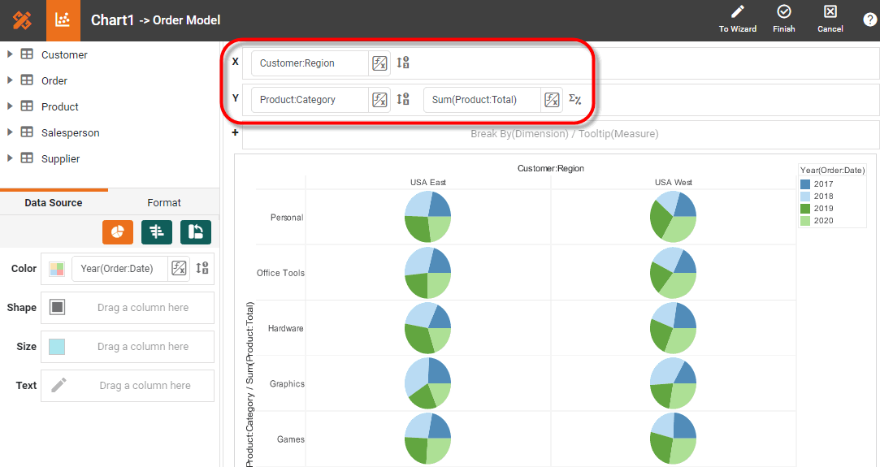The width and height of the screenshot is (880, 467).
Task: Select the Data Source tab
Action: pos(54,203)
